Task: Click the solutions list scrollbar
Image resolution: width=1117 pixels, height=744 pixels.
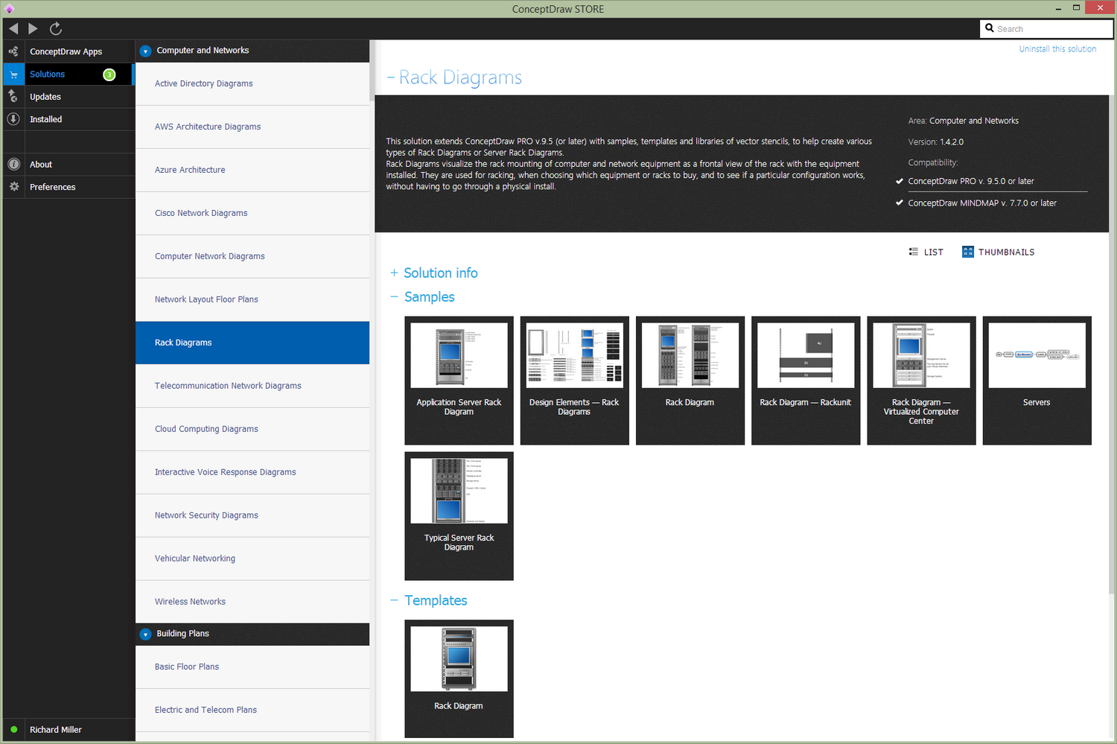Action: coord(372,71)
